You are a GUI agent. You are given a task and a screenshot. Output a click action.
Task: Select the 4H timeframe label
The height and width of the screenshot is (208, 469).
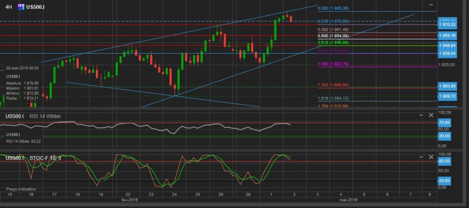click(9, 6)
